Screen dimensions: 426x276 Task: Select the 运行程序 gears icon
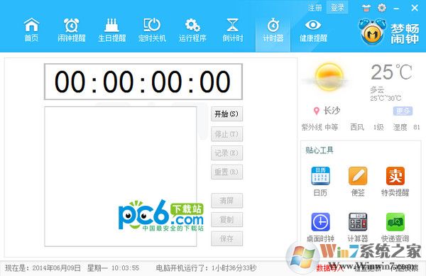tap(192, 30)
